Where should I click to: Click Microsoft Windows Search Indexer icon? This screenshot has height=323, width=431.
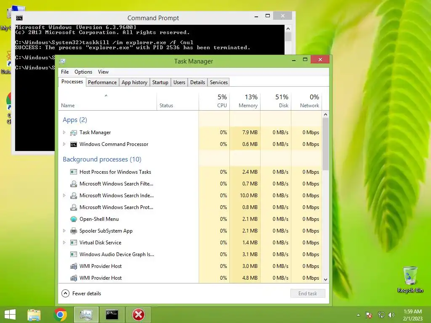73,196
